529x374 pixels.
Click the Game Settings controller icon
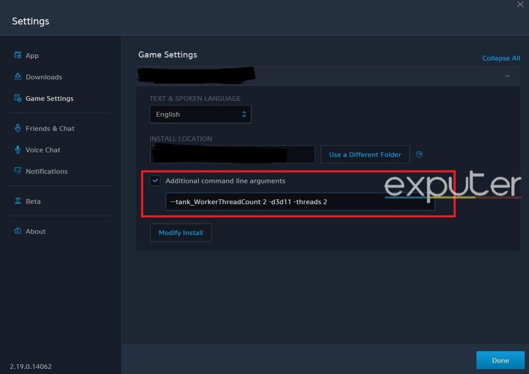coord(19,98)
